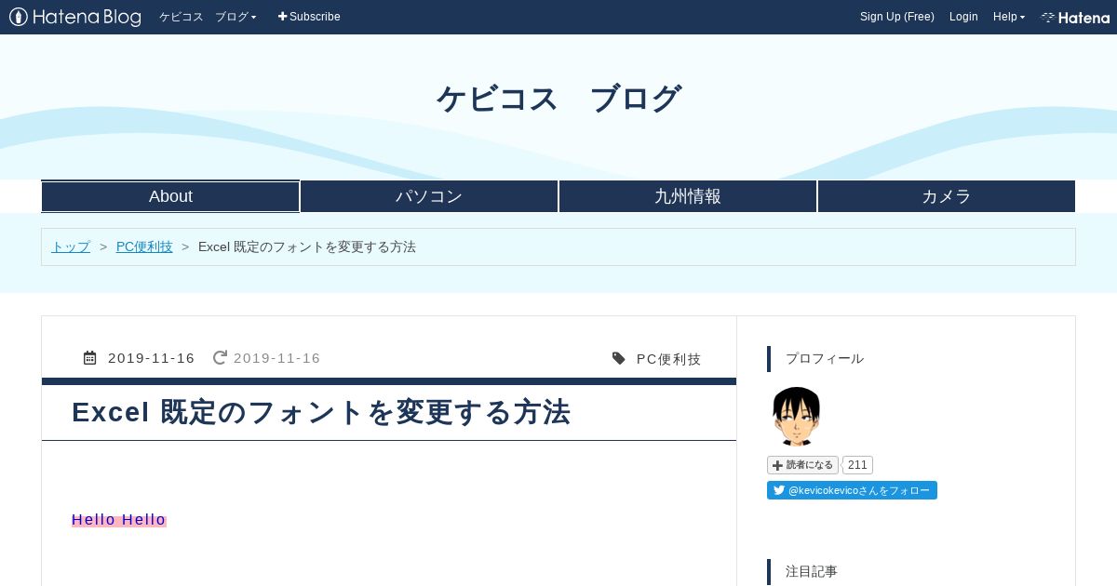Click the updated date 2019-11-16
1117x586 pixels.
[276, 358]
